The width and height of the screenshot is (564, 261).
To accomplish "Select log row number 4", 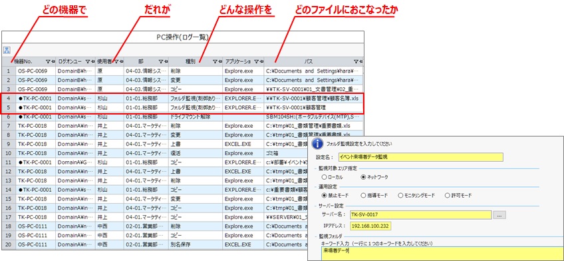I will [x=8, y=99].
